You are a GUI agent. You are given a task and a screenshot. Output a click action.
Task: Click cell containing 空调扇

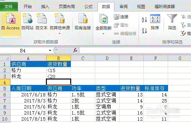(107, 107)
